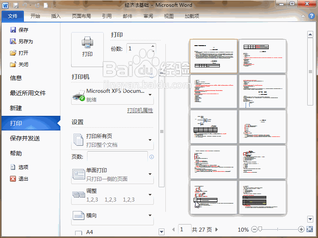
Task: Click the Save item in the File menu
Action: tap(19, 30)
